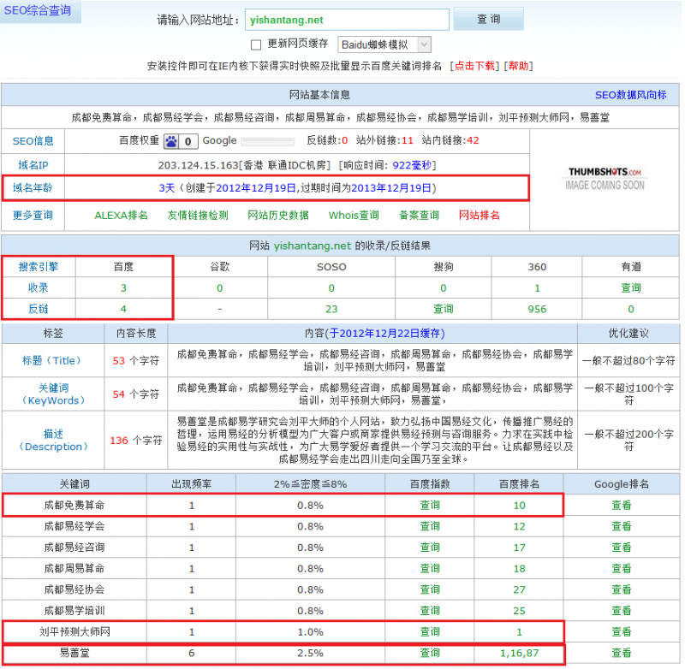Viewport: 685px width, 669px height.
Task: Click Baidu rank 25 for 成都易学培训
Action: click(x=520, y=611)
